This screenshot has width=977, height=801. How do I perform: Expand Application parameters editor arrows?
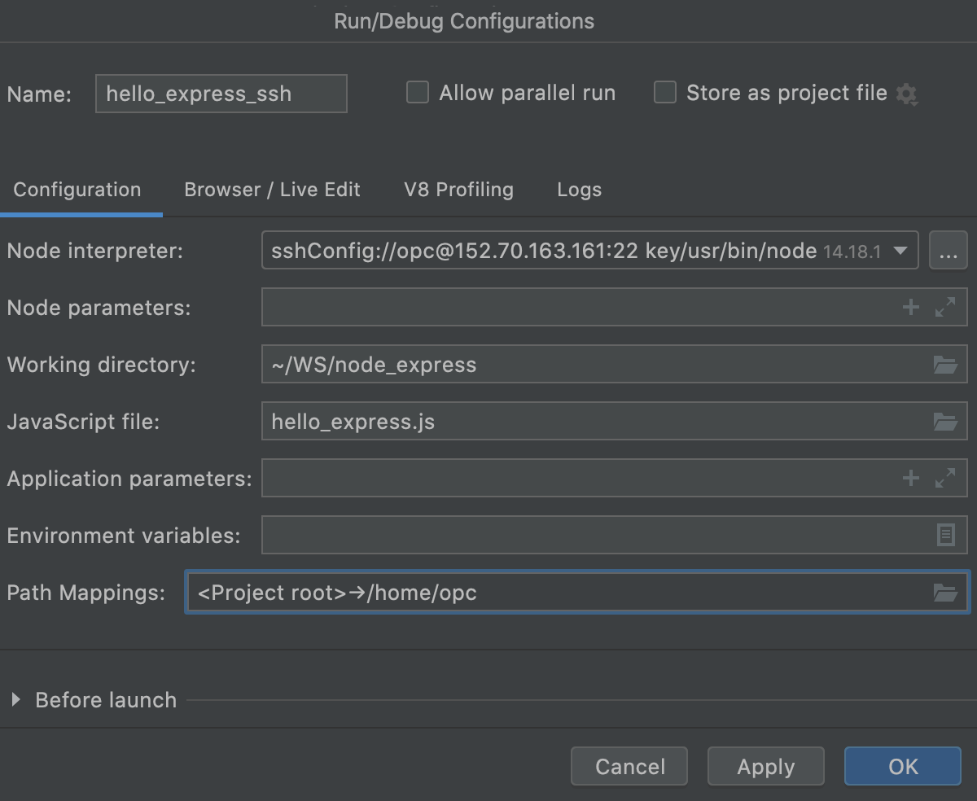[x=944, y=478]
